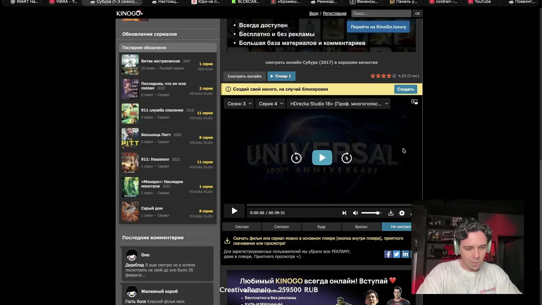Enable picture-in-picture mode
Image resolution: width=542 pixels, height=305 pixels.
coord(415,102)
